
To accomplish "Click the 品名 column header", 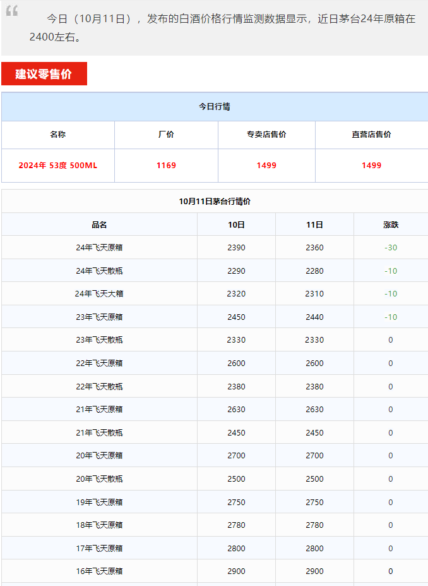I will click(99, 224).
